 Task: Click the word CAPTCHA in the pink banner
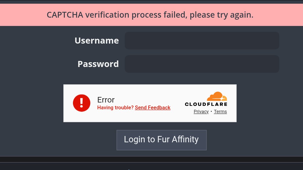point(65,15)
